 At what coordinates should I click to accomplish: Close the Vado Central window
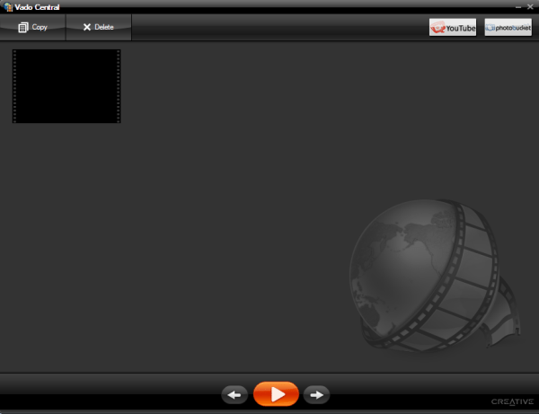coord(530,7)
